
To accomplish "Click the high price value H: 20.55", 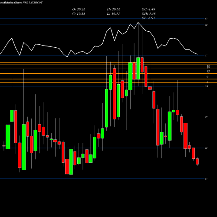I will tap(114, 10).
